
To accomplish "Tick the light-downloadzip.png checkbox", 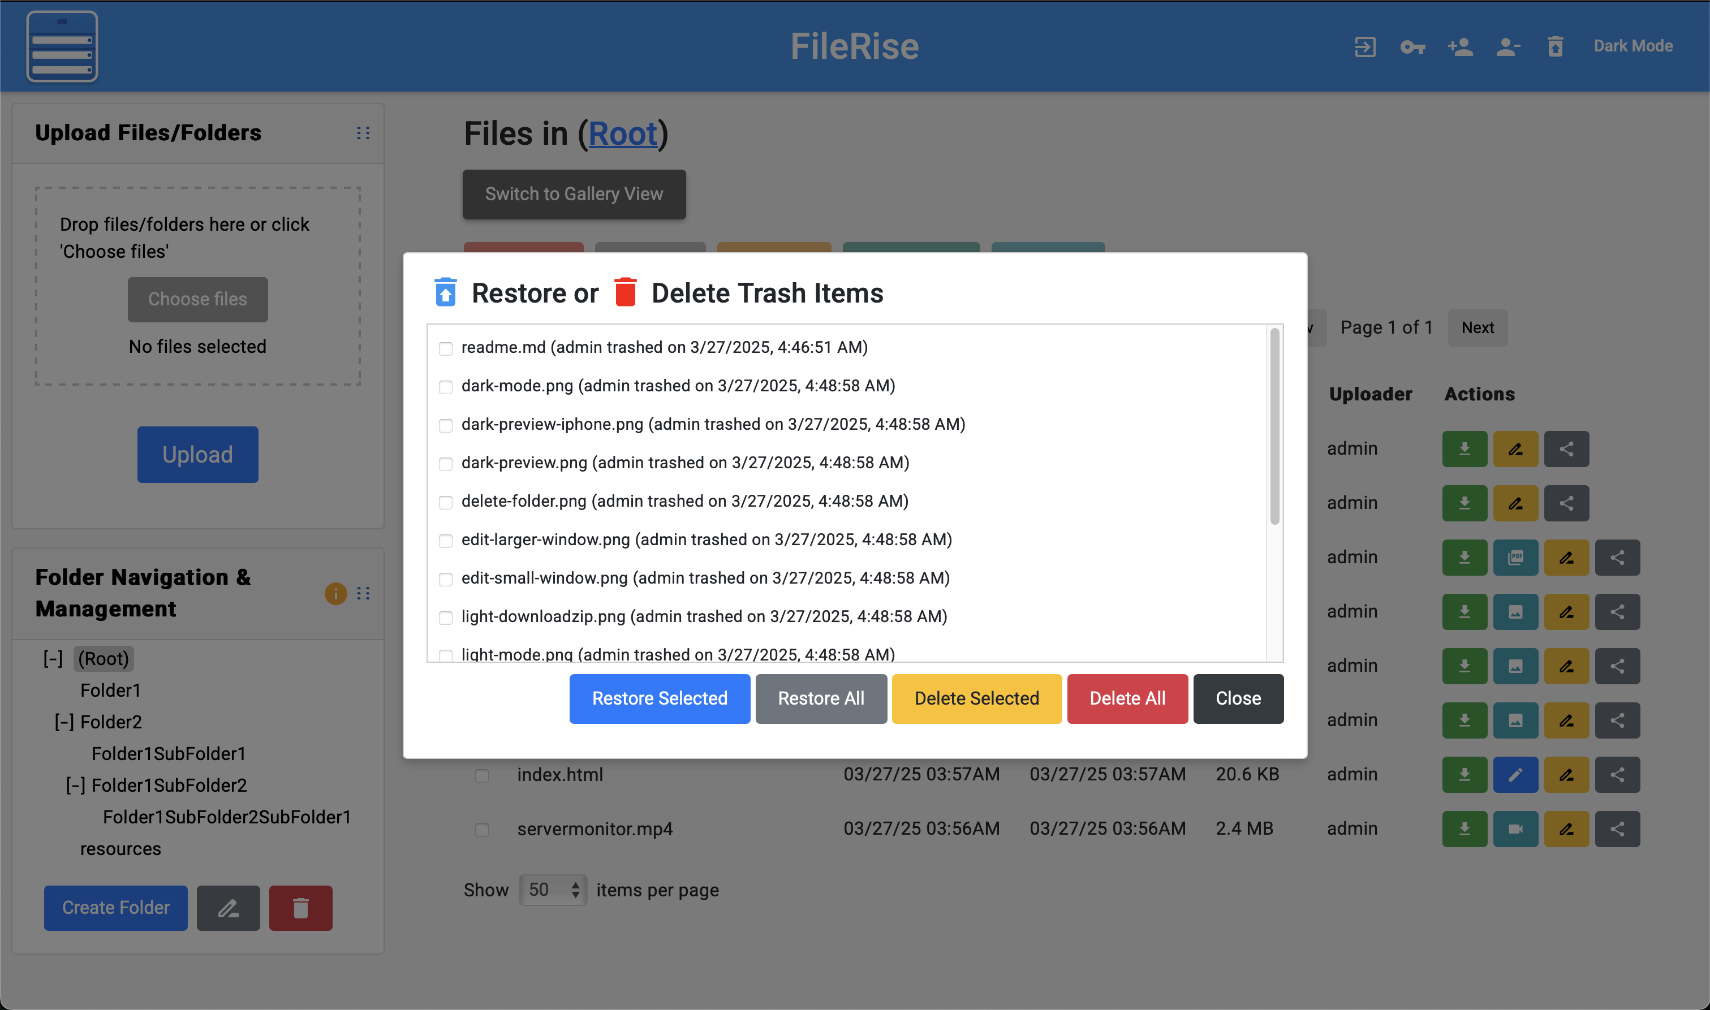I will (446, 618).
